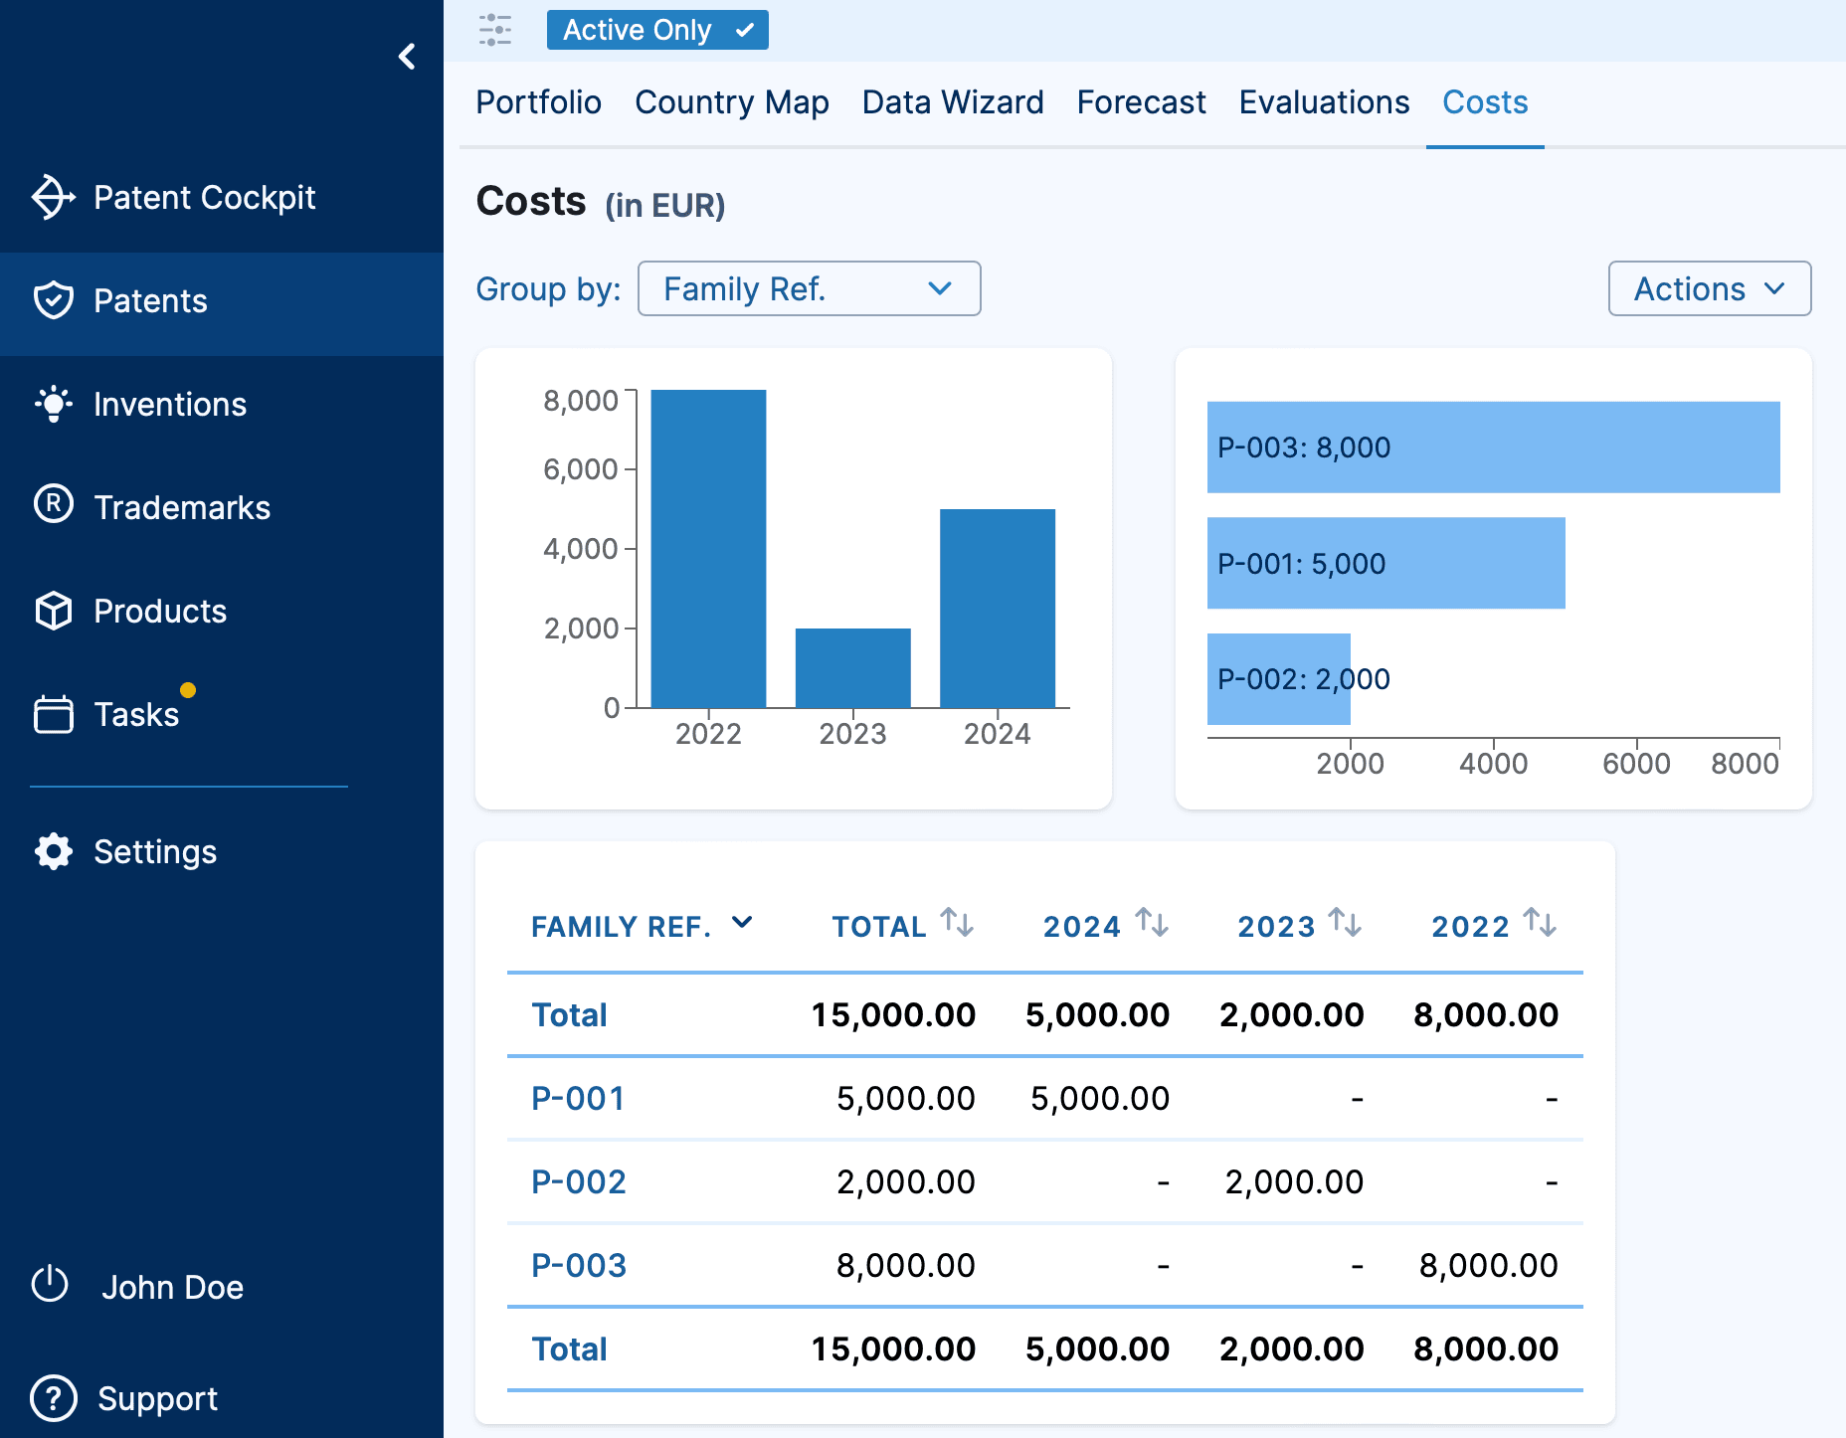Viewport: 1846px width, 1438px height.
Task: Select the Patents shield icon
Action: click(x=55, y=300)
